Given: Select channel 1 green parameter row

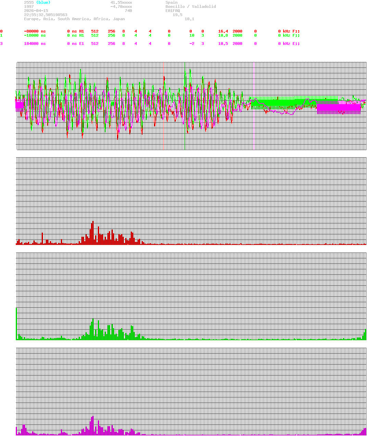Looking at the screenshot, I should point(137,35).
